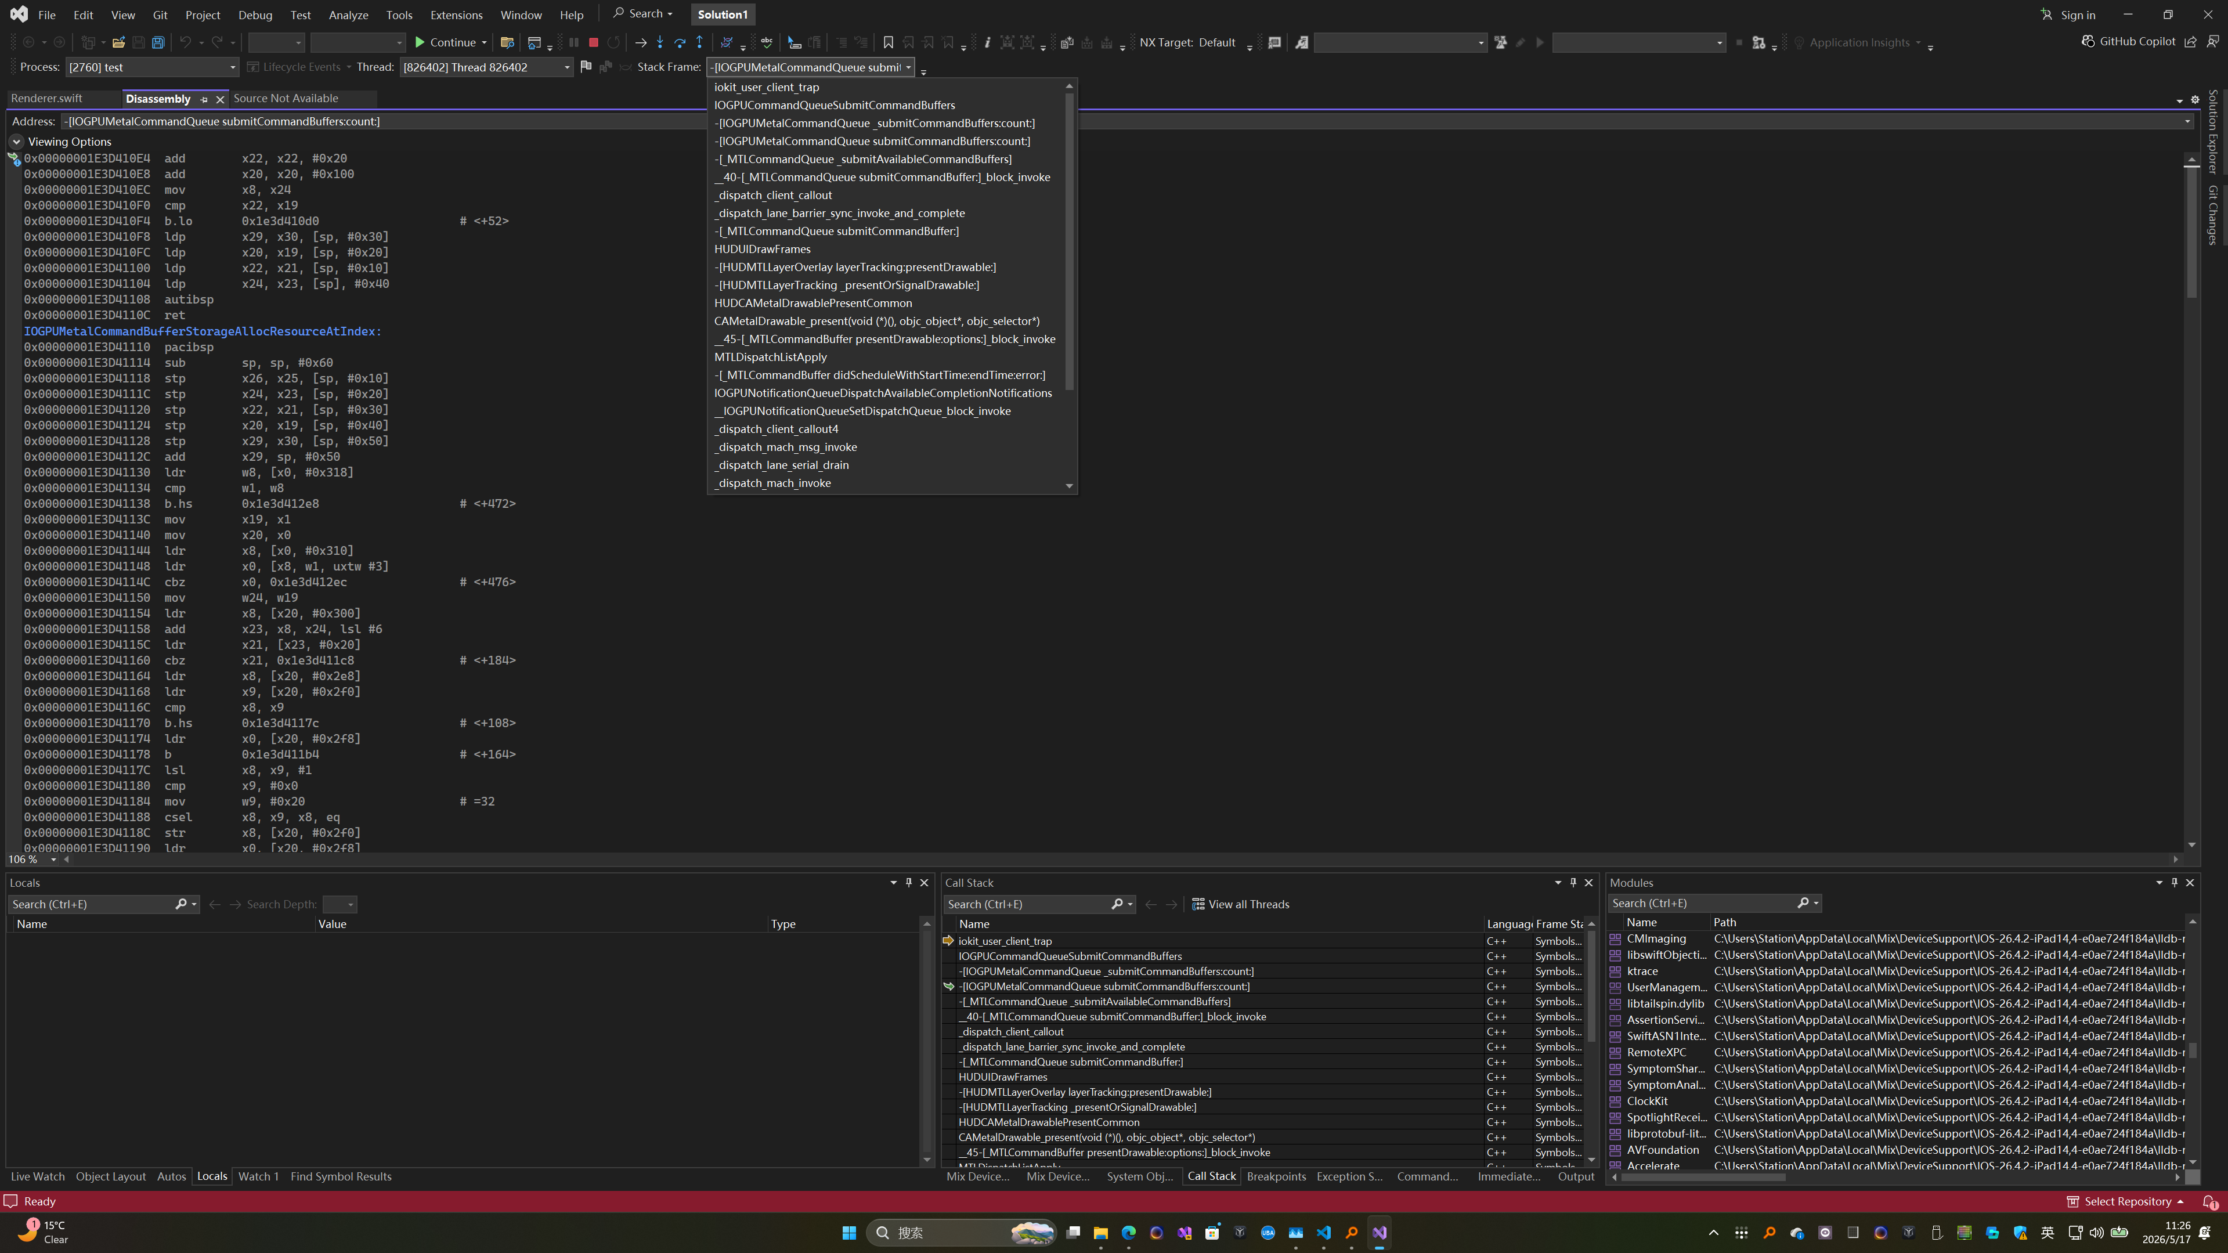2228x1253 pixels.
Task: Pin the Modules panel
Action: click(x=2175, y=882)
